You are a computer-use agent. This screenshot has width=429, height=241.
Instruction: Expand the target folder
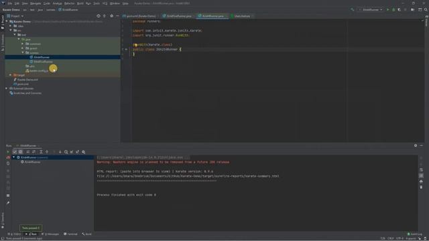point(11,75)
